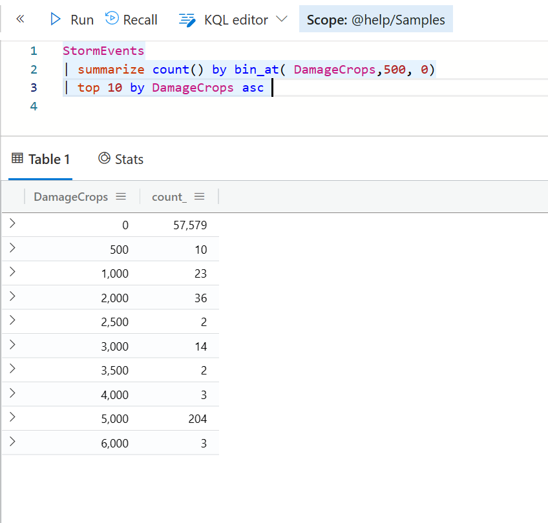This screenshot has width=548, height=523.
Task: Click the bin_at function in line 2
Action: coord(256,70)
